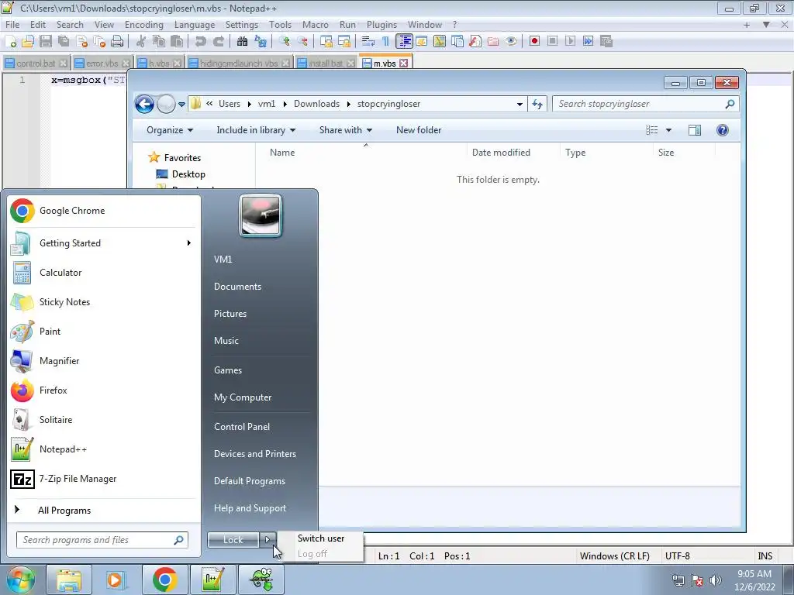Click the New folder button
This screenshot has width=794, height=595.
coord(419,130)
